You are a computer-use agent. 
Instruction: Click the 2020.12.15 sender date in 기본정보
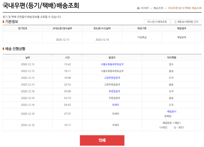point(63,39)
